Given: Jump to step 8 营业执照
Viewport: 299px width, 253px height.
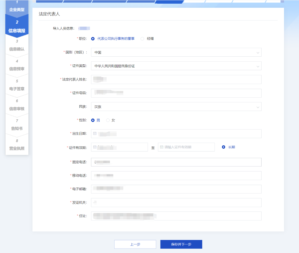Looking at the screenshot, I should click(x=17, y=145).
